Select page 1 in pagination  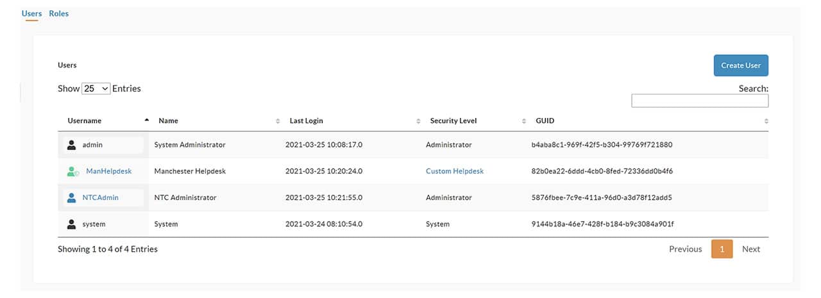click(722, 249)
